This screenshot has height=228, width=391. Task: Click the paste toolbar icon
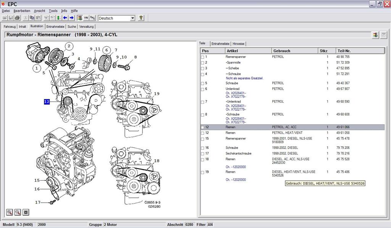click(38, 18)
